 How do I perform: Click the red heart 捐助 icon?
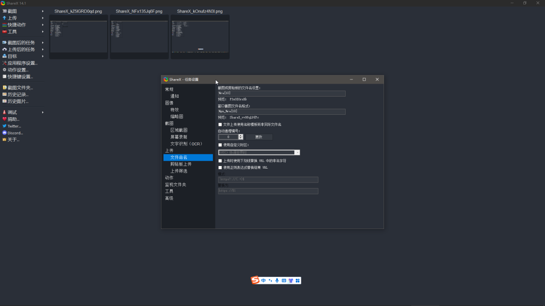pyautogui.click(x=5, y=119)
